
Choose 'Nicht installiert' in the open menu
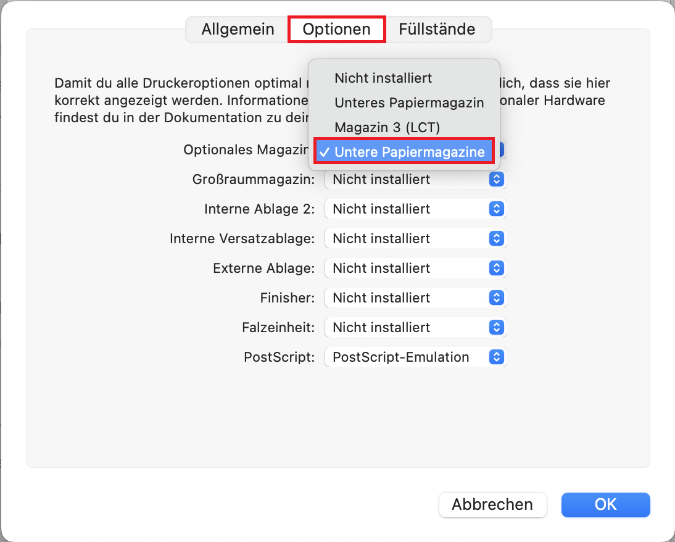click(383, 78)
